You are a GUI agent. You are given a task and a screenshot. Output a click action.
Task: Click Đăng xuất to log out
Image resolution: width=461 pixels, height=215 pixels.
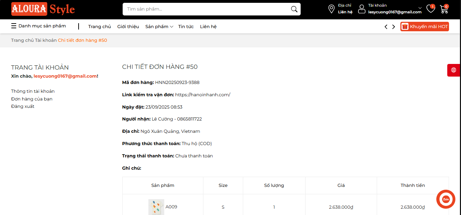[x=23, y=106]
